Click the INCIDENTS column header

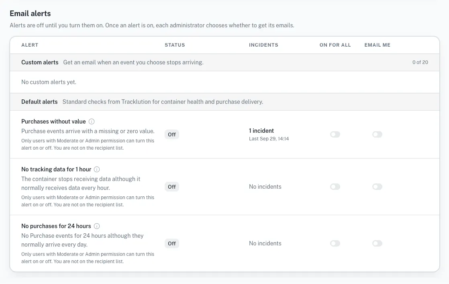click(263, 45)
